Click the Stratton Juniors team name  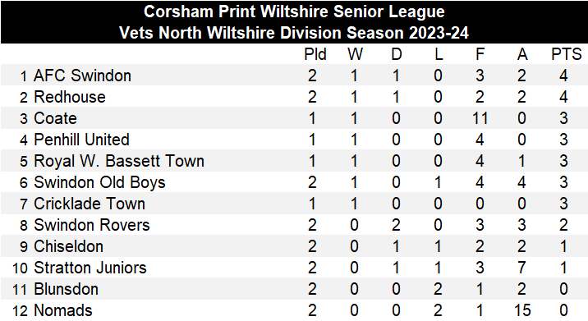coord(90,268)
